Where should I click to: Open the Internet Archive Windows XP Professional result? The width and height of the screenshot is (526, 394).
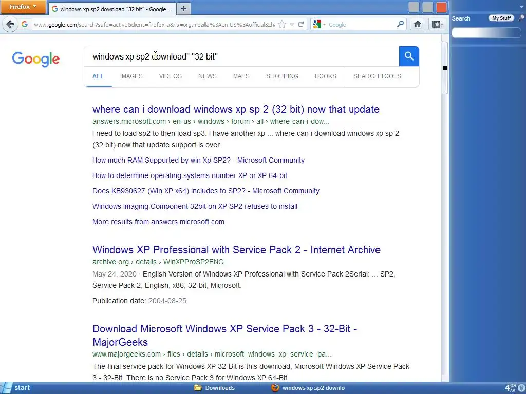point(236,250)
